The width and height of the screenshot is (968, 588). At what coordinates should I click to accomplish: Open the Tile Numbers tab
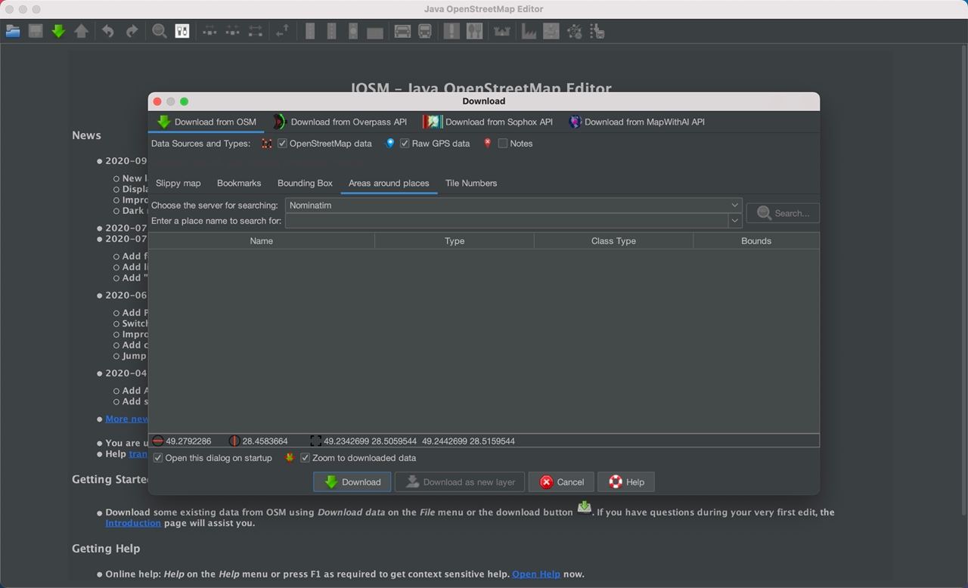coord(471,183)
